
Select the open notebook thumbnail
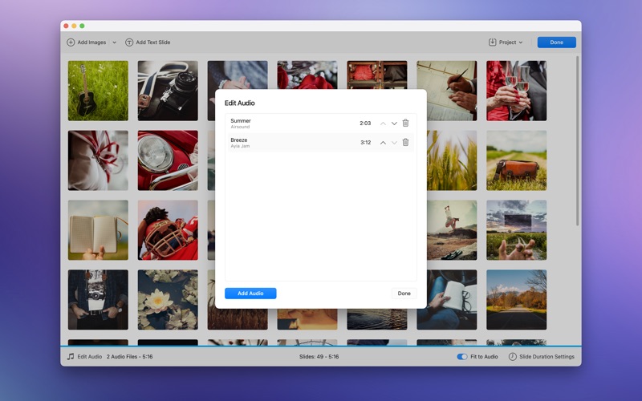(98, 230)
